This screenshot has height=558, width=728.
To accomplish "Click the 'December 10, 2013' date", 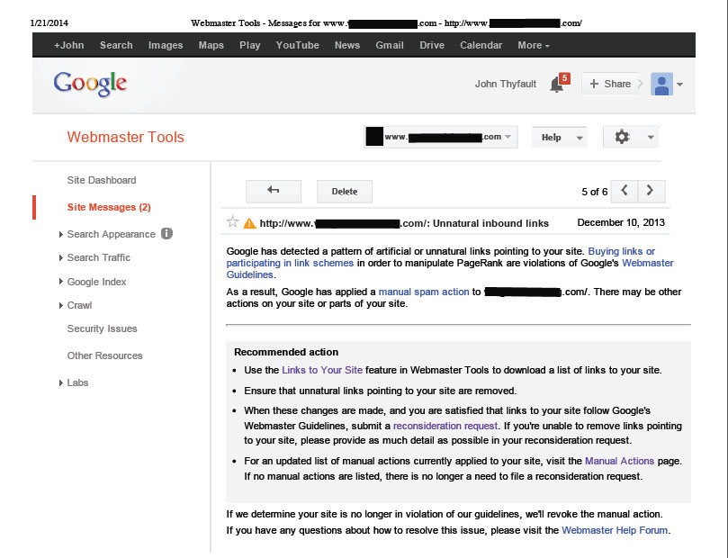I will pyautogui.click(x=621, y=222).
